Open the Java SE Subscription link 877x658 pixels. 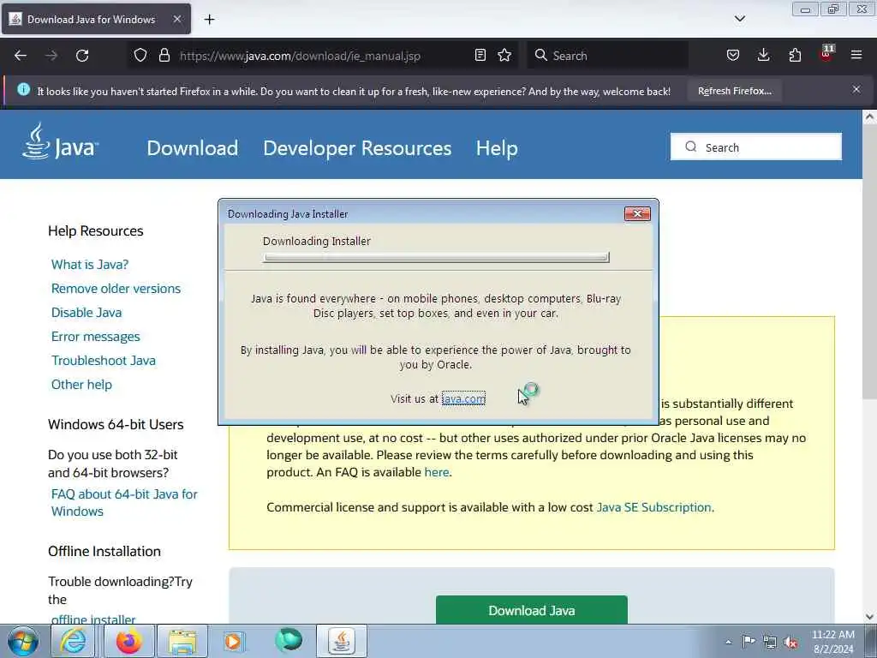(653, 507)
